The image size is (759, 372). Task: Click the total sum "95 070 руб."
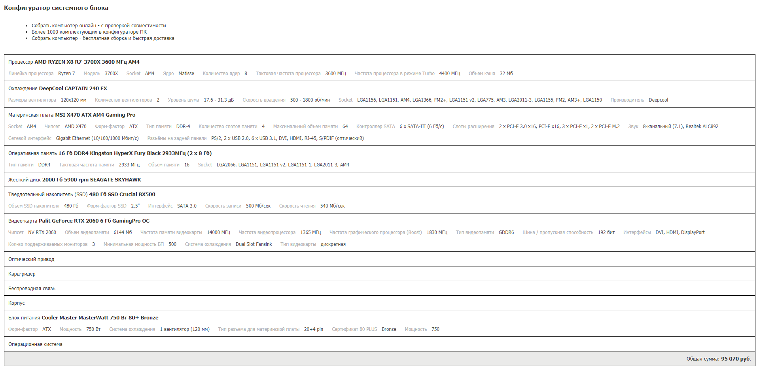[736, 359]
